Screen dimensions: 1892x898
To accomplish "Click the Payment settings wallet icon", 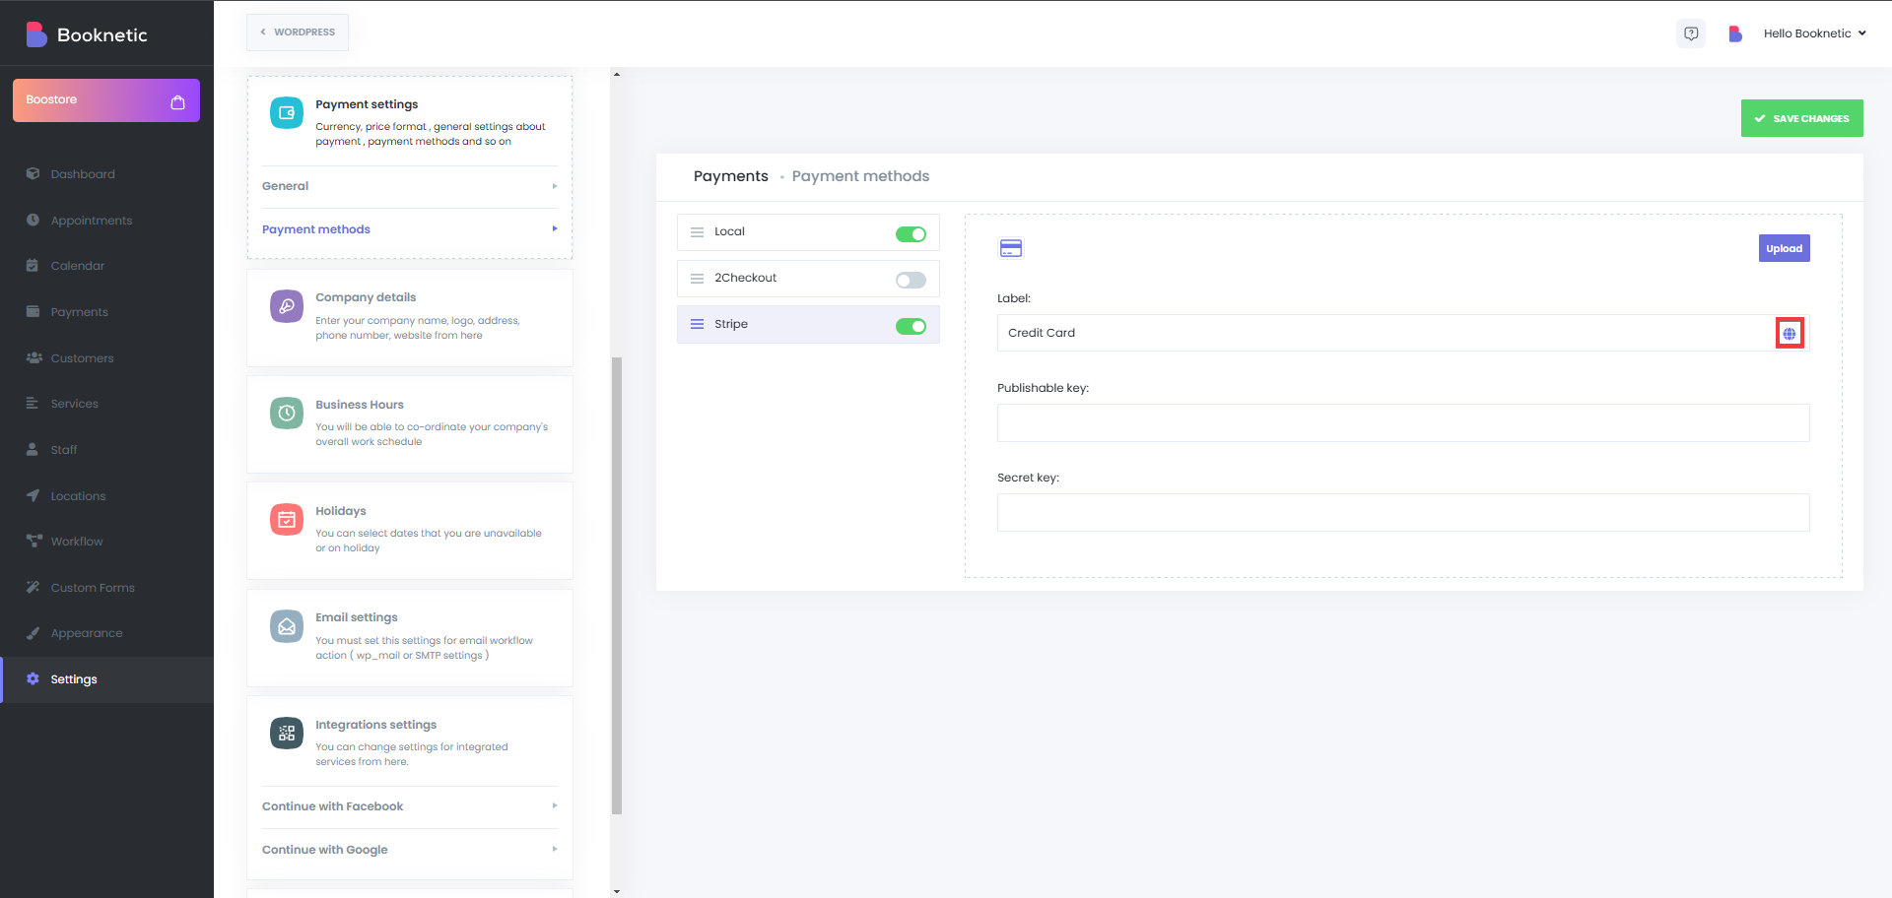I will click(x=287, y=113).
